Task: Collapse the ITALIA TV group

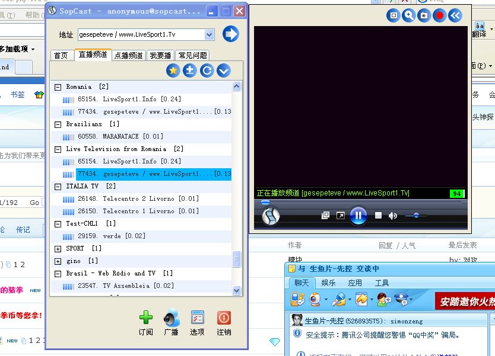Action: click(58, 187)
